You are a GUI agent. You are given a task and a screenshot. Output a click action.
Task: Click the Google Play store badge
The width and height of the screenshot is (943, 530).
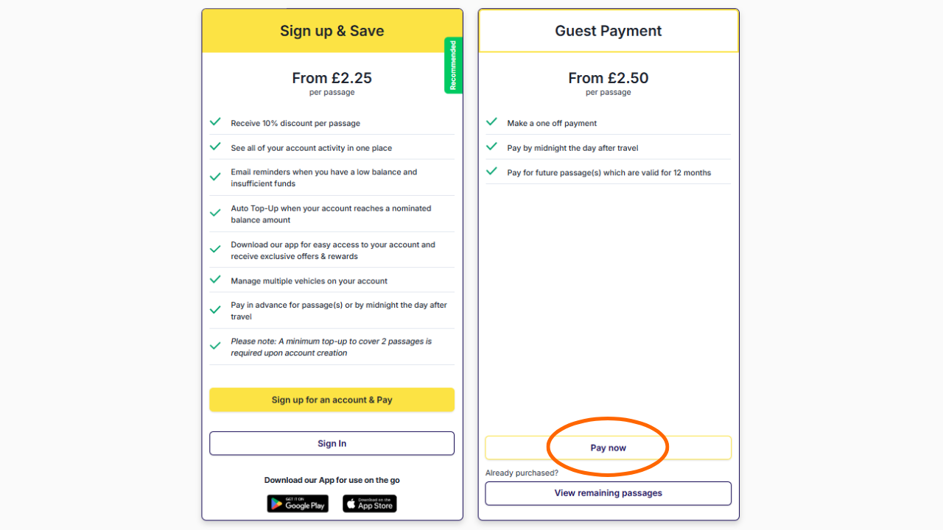[x=298, y=504]
